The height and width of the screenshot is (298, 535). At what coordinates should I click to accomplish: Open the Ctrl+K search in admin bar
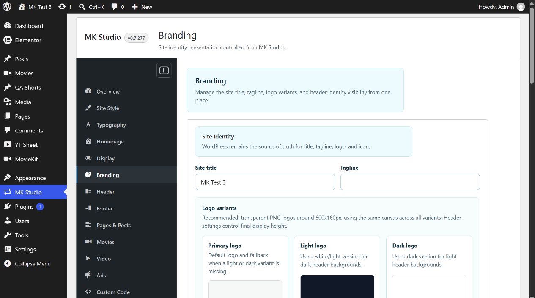coord(91,7)
